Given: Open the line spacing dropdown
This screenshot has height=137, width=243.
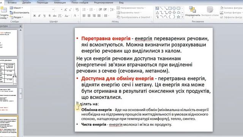Looking at the screenshot, I should click(x=112, y=10).
